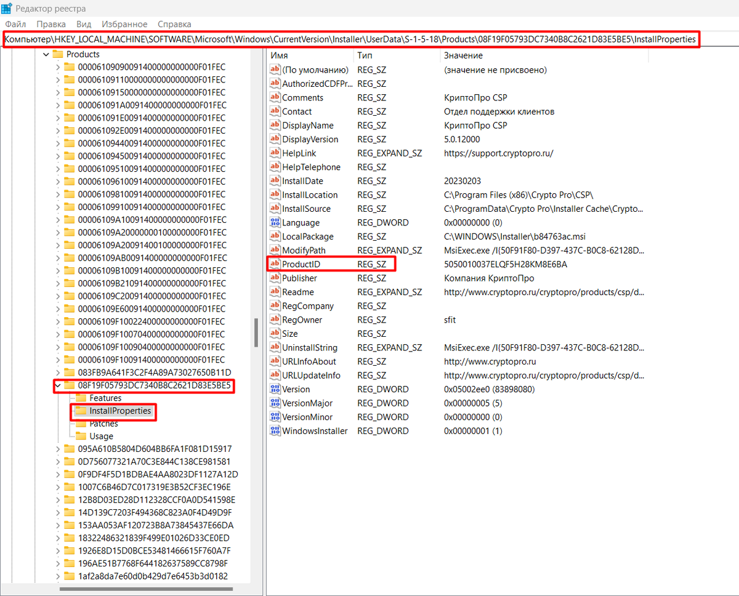Viewport: 739px width, 596px height.
Task: Click the Products folder icon
Action: click(58, 54)
